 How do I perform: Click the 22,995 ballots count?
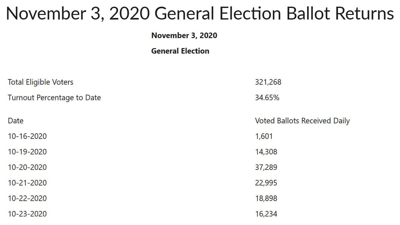pyautogui.click(x=266, y=183)
